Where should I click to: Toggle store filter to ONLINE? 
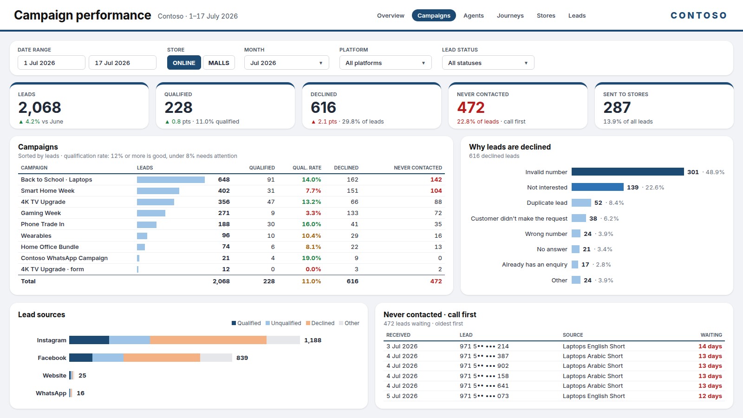pos(184,63)
